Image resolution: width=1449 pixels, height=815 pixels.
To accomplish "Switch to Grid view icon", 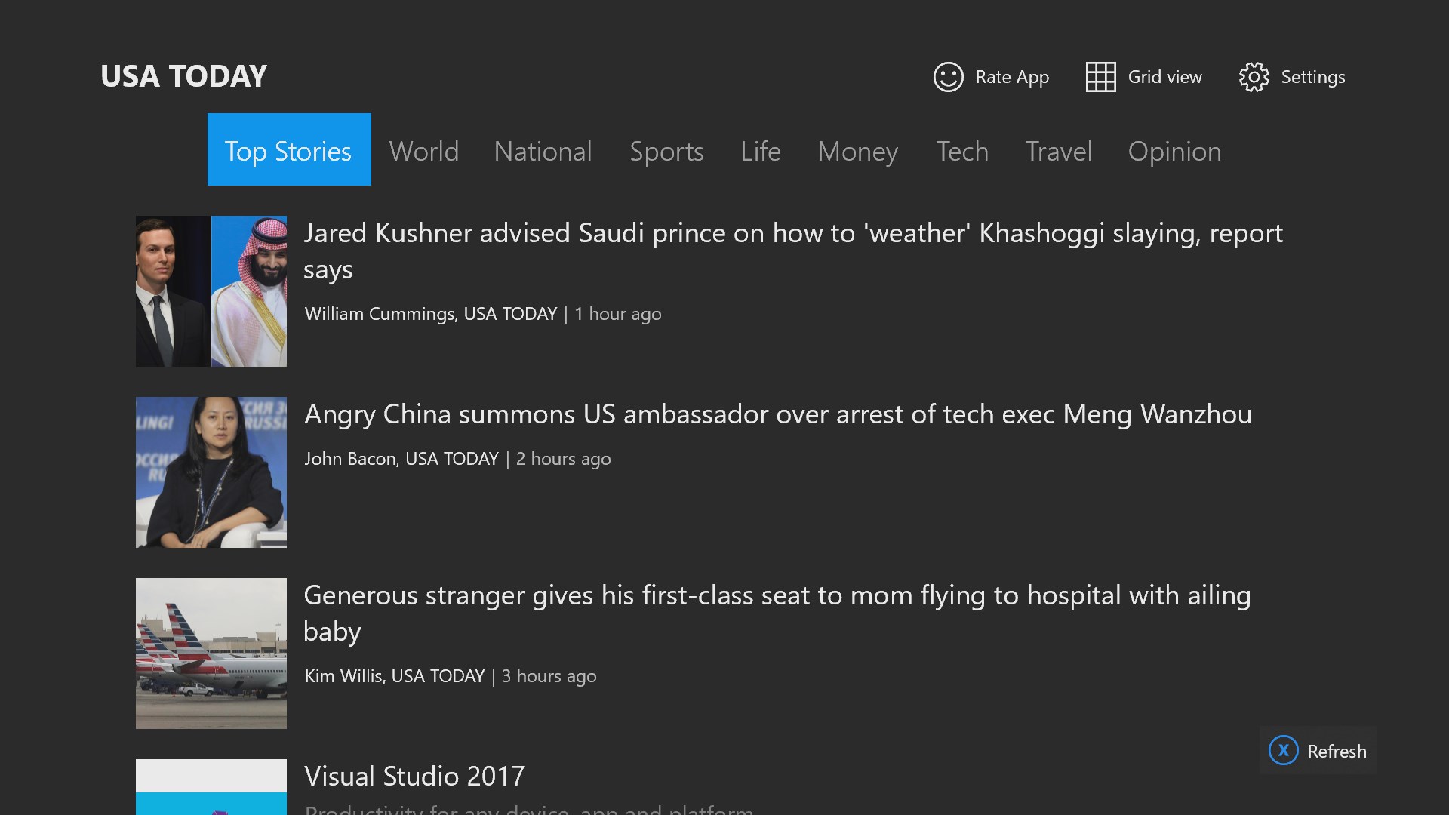I will (1100, 77).
